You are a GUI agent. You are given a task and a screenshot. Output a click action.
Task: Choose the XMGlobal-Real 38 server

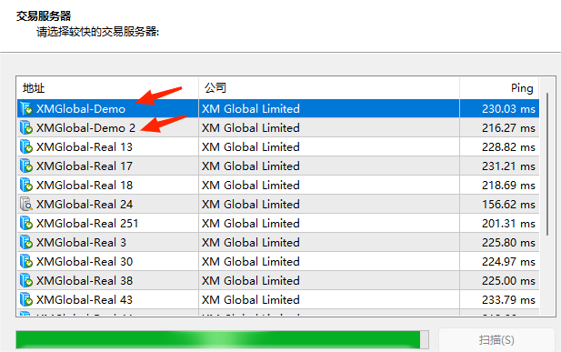(278, 280)
